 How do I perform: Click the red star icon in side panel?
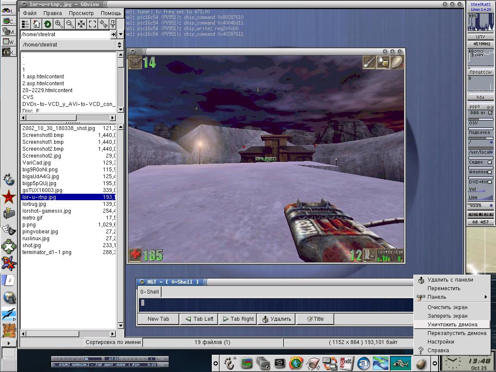pos(9,197)
